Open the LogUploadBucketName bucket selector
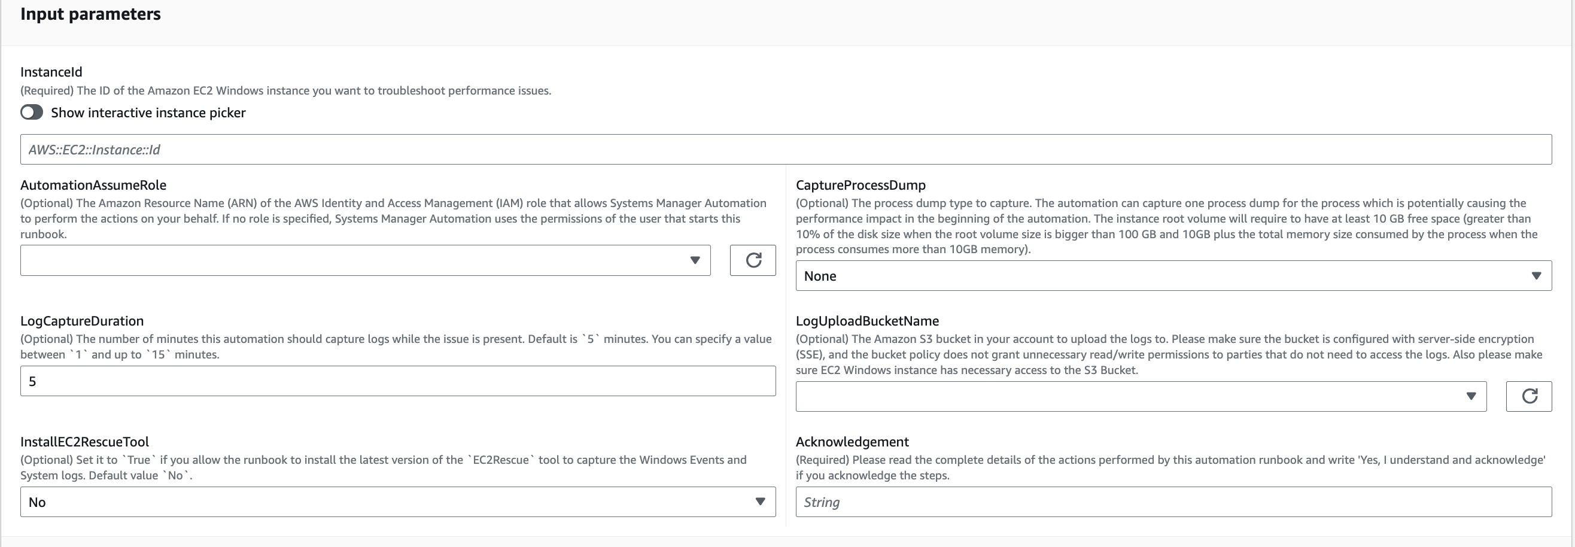The image size is (1575, 547). (x=1141, y=396)
